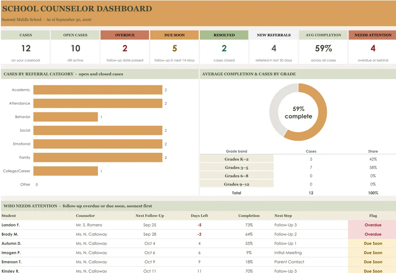Select the AVG COMPLETION value 59%
The height and width of the screenshot is (273, 396).
323,48
